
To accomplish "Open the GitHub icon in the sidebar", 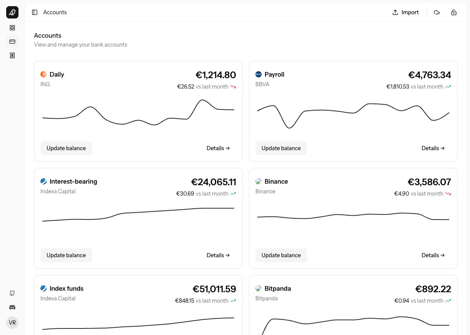I will click(12, 293).
